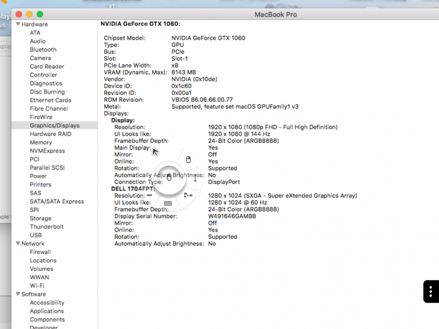Select SAS hardware entry
This screenshot has width=439, height=329.
[x=35, y=193]
